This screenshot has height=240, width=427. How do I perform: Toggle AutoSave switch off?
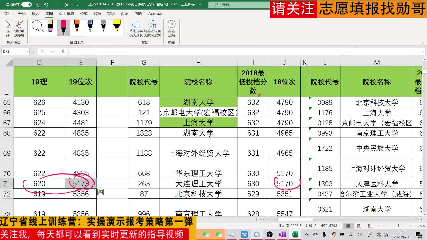point(26,5)
